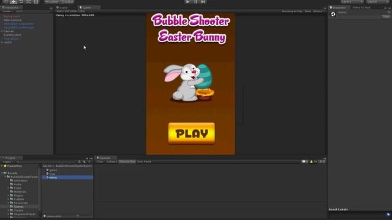Switch to the Scene tab
Screen dimensions: 392x220
pyautogui.click(x=62, y=7)
